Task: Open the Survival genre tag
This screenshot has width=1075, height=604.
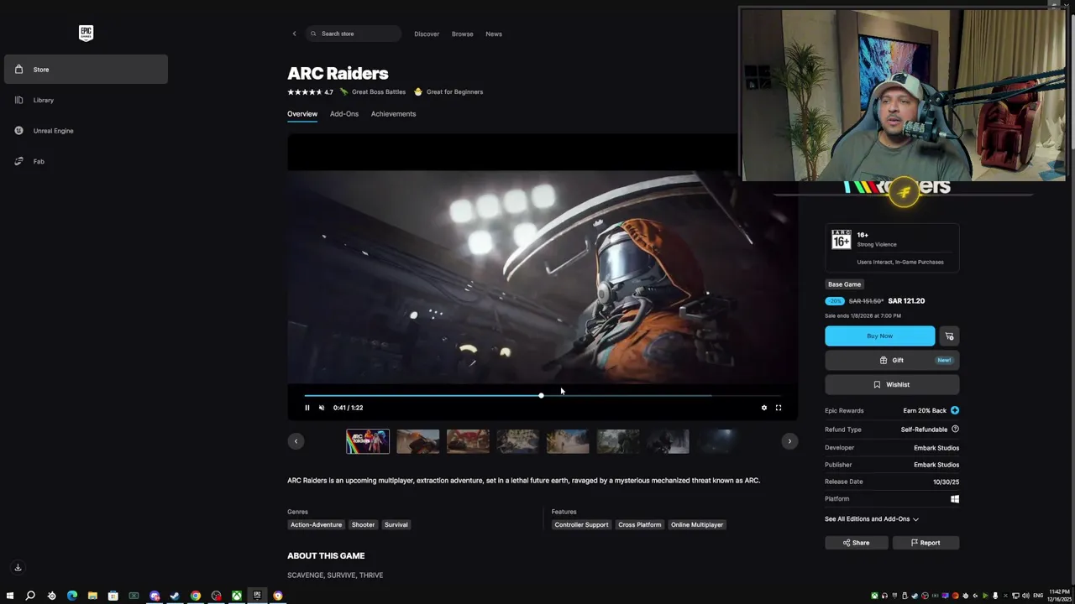Action: pos(396,525)
